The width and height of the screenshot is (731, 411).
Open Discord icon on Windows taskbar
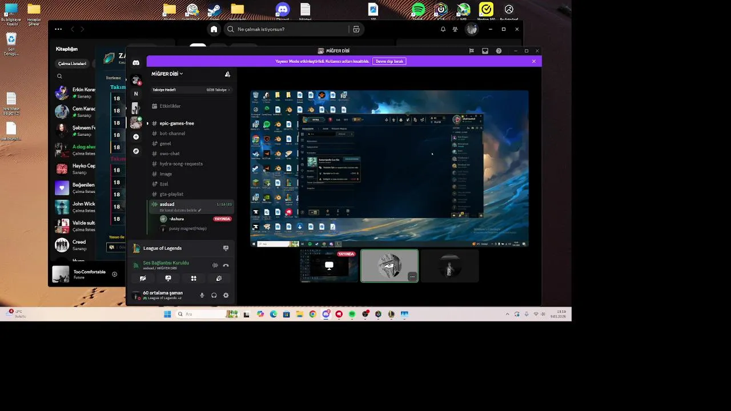click(326, 314)
